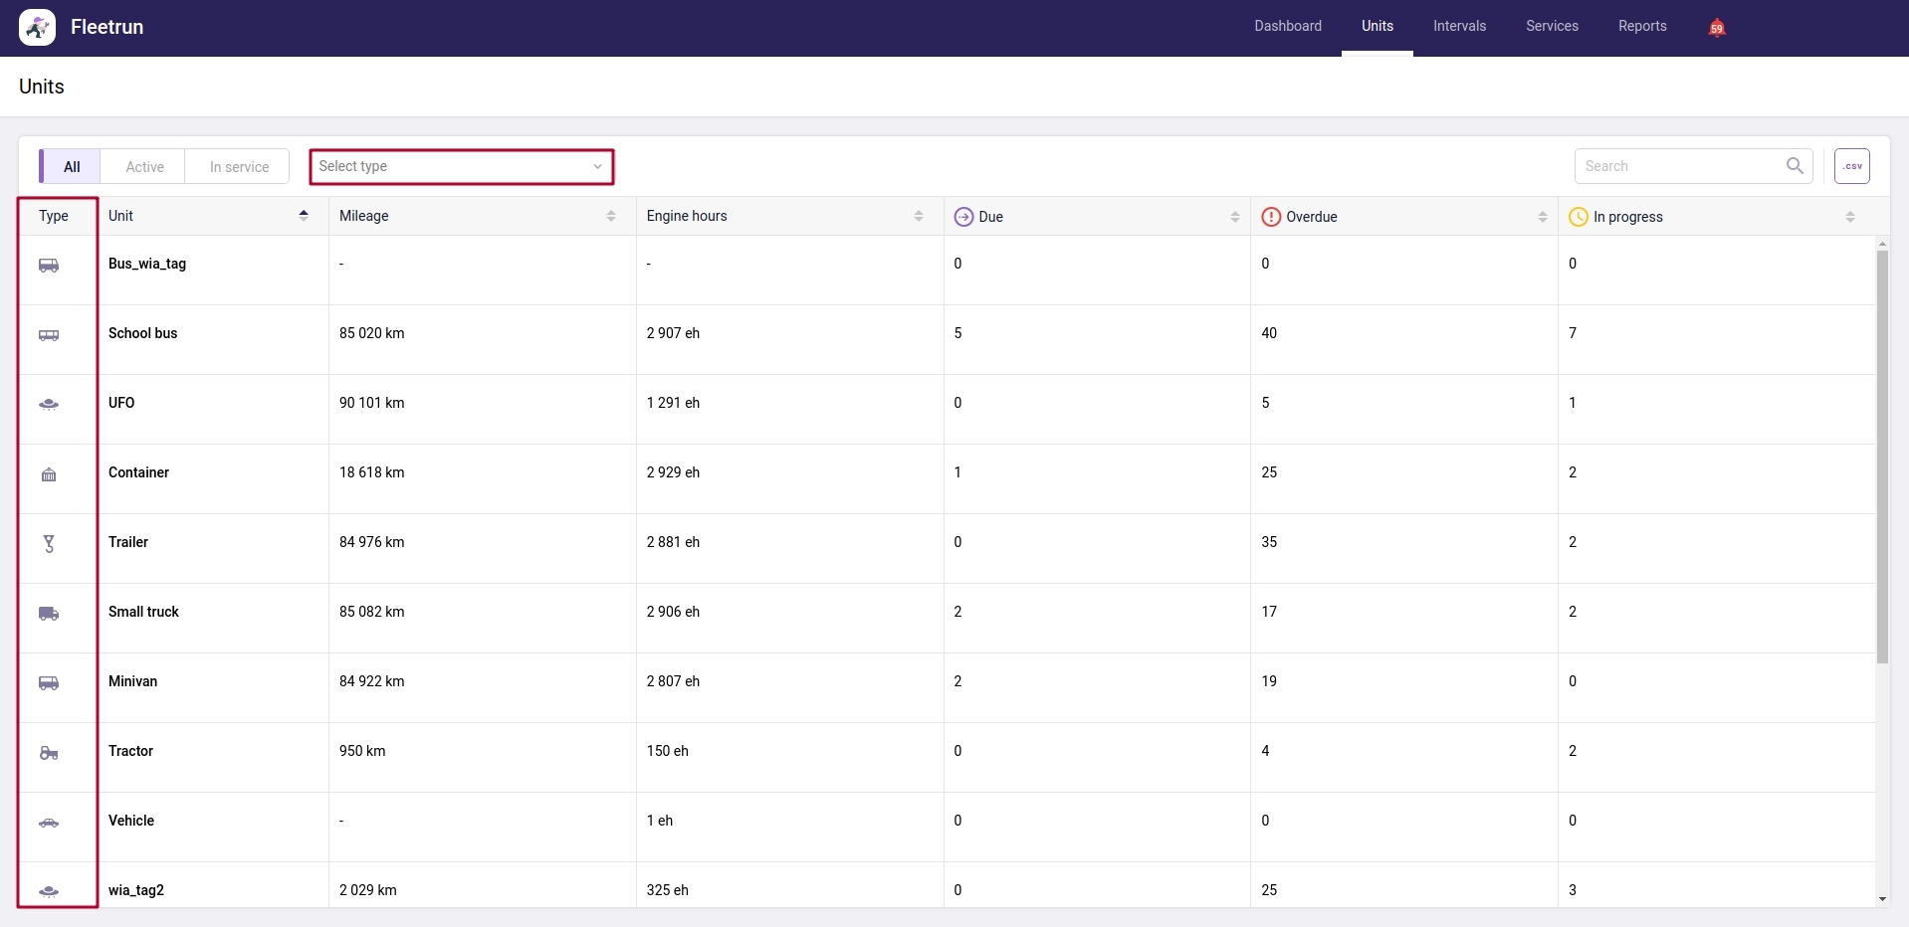The height and width of the screenshot is (927, 1909).
Task: Open the Select type dropdown
Action: pos(461,166)
